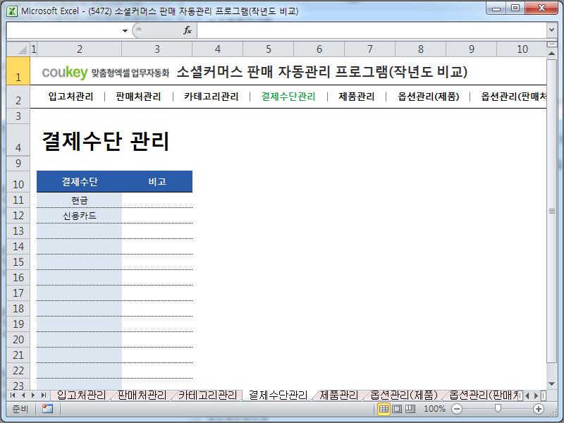This screenshot has height=423, width=564.
Task: Go to the next sheet tab arrow
Action: point(33,396)
